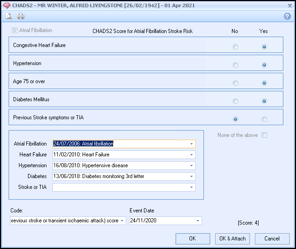Set Hypertension to No
This screenshot has width=296, height=249.
pos(236,65)
